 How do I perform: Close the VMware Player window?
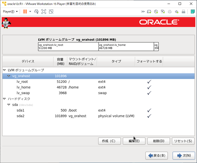pos(191,4)
